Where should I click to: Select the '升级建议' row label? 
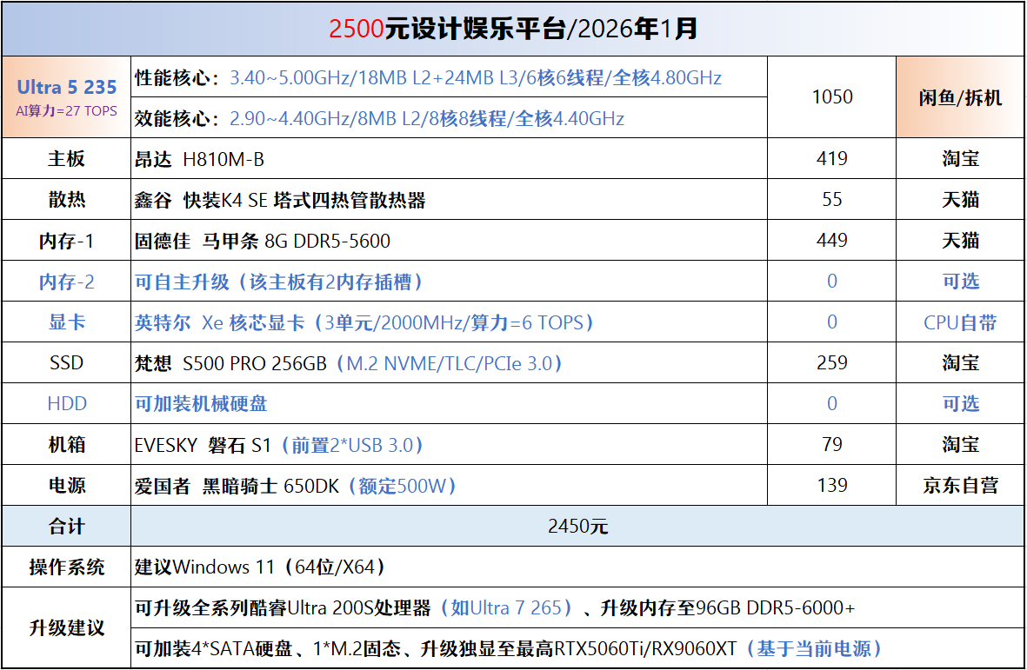click(66, 628)
